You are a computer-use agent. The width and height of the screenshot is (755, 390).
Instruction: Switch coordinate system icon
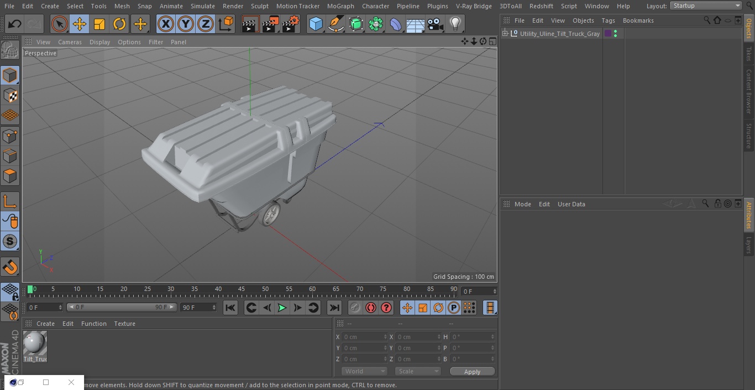tap(226, 24)
